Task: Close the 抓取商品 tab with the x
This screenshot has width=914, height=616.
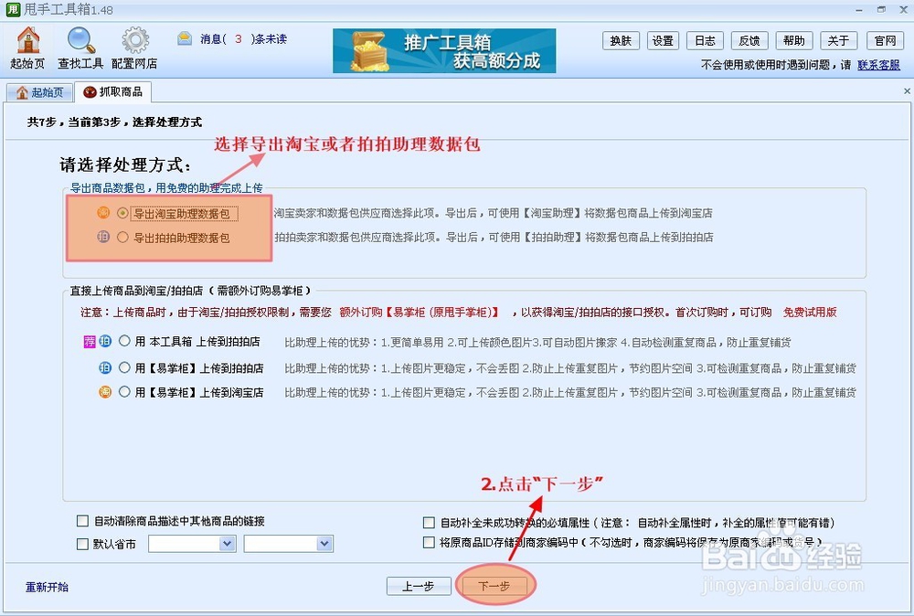Action: [905, 91]
